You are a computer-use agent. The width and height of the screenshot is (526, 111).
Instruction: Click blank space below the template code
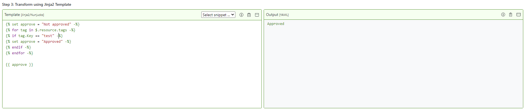point(132,88)
